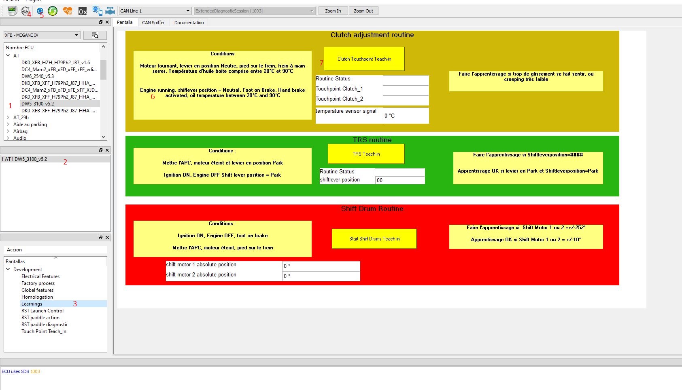Open Touch Point Teach_In screen
The width and height of the screenshot is (682, 390).
[x=44, y=331]
